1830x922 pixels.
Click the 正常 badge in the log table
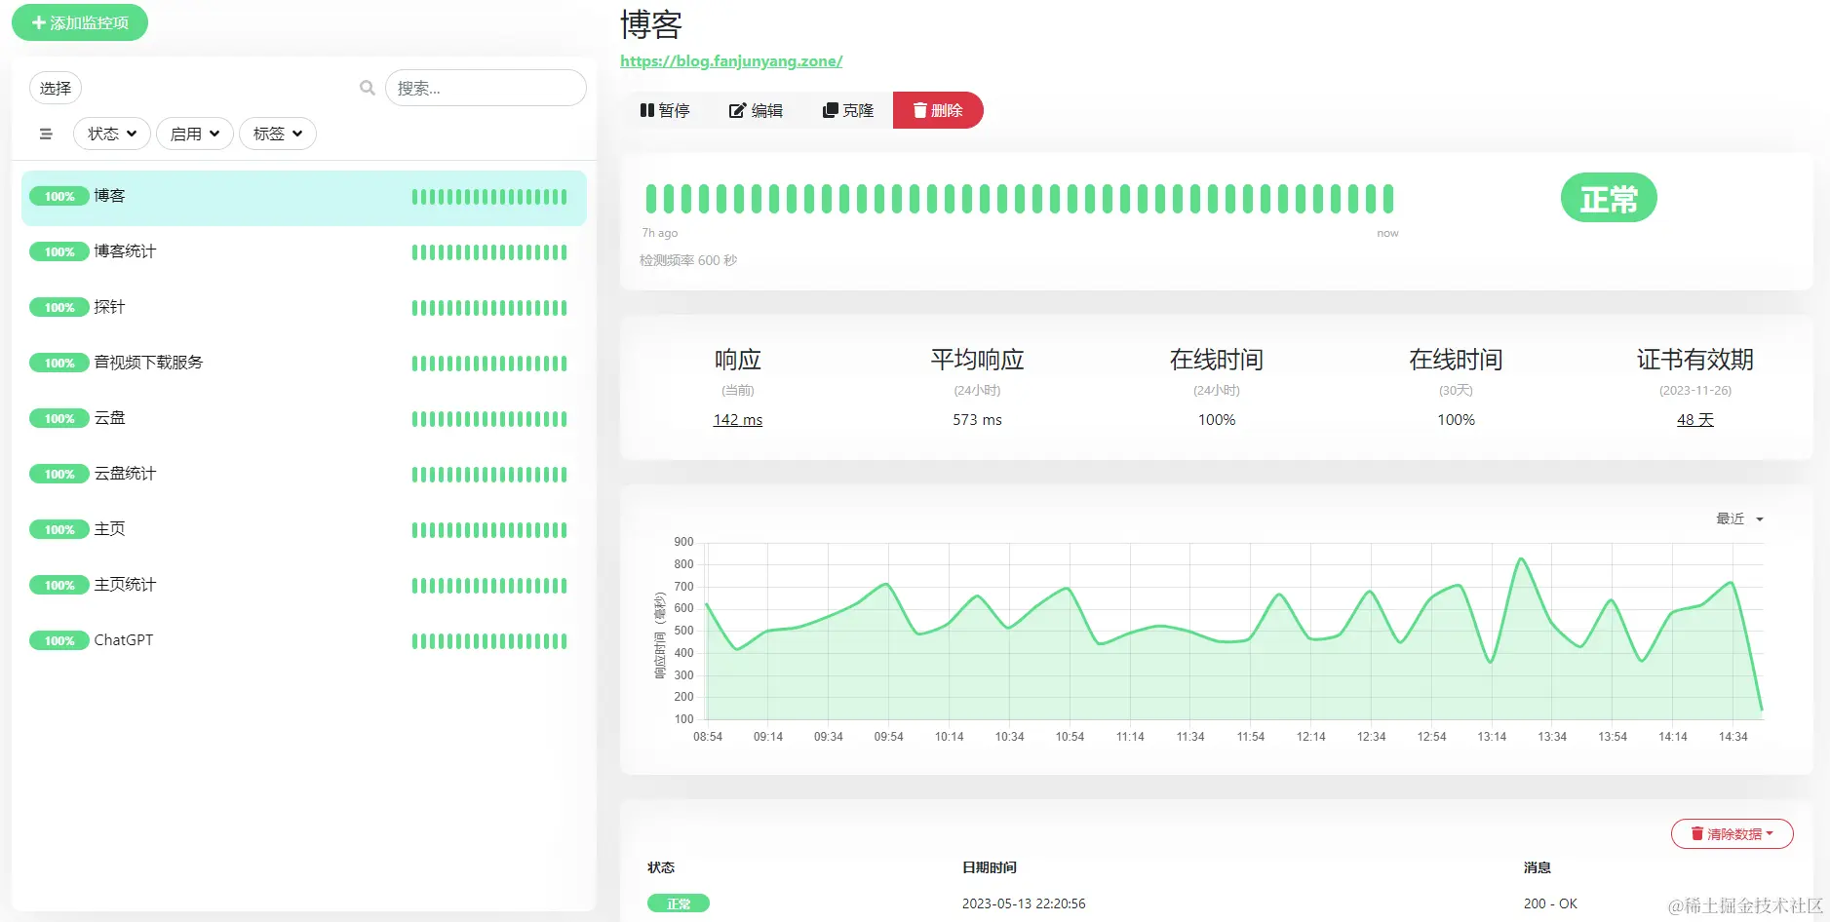(x=679, y=904)
